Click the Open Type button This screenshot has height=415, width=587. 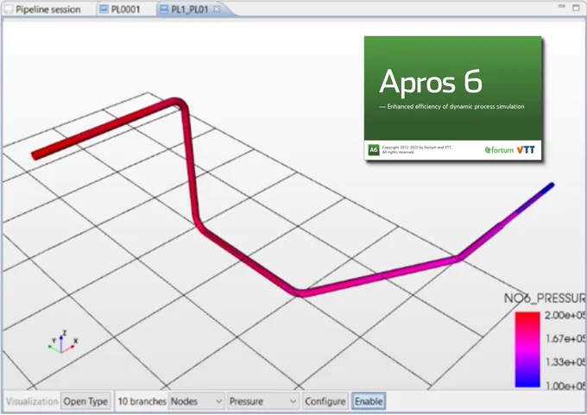point(85,401)
